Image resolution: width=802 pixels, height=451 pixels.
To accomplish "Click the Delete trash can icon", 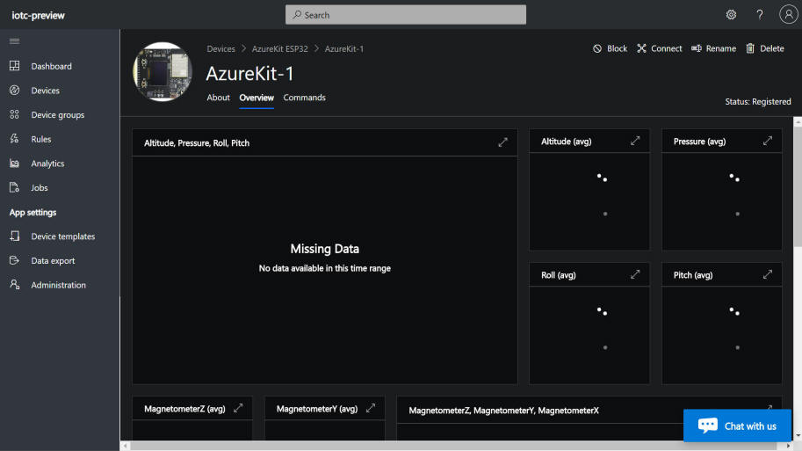I will (750, 48).
